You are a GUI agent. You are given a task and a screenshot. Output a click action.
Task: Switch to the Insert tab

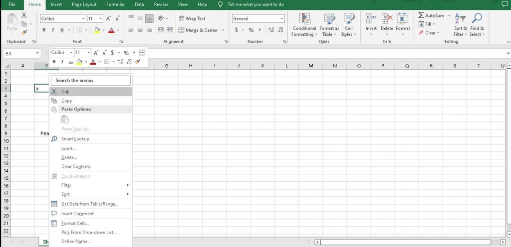point(56,4)
